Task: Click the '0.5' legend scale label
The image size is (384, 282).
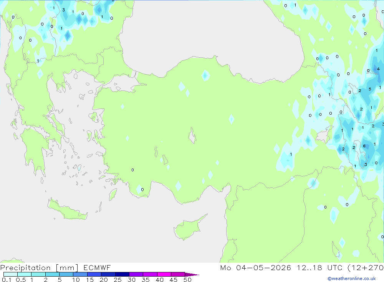Action: 21,280
